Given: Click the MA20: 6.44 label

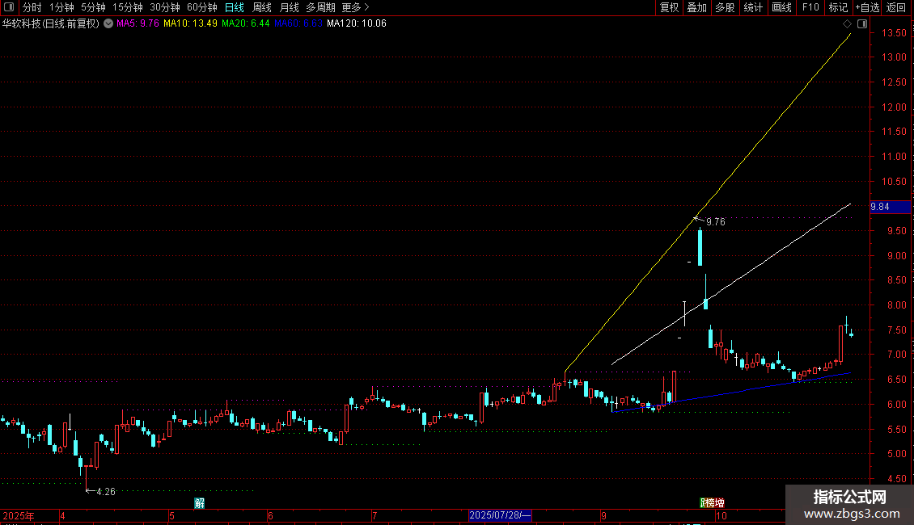Looking at the screenshot, I should [x=246, y=23].
